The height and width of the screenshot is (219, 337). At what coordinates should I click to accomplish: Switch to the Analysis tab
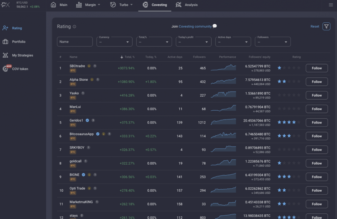pos(187,5)
